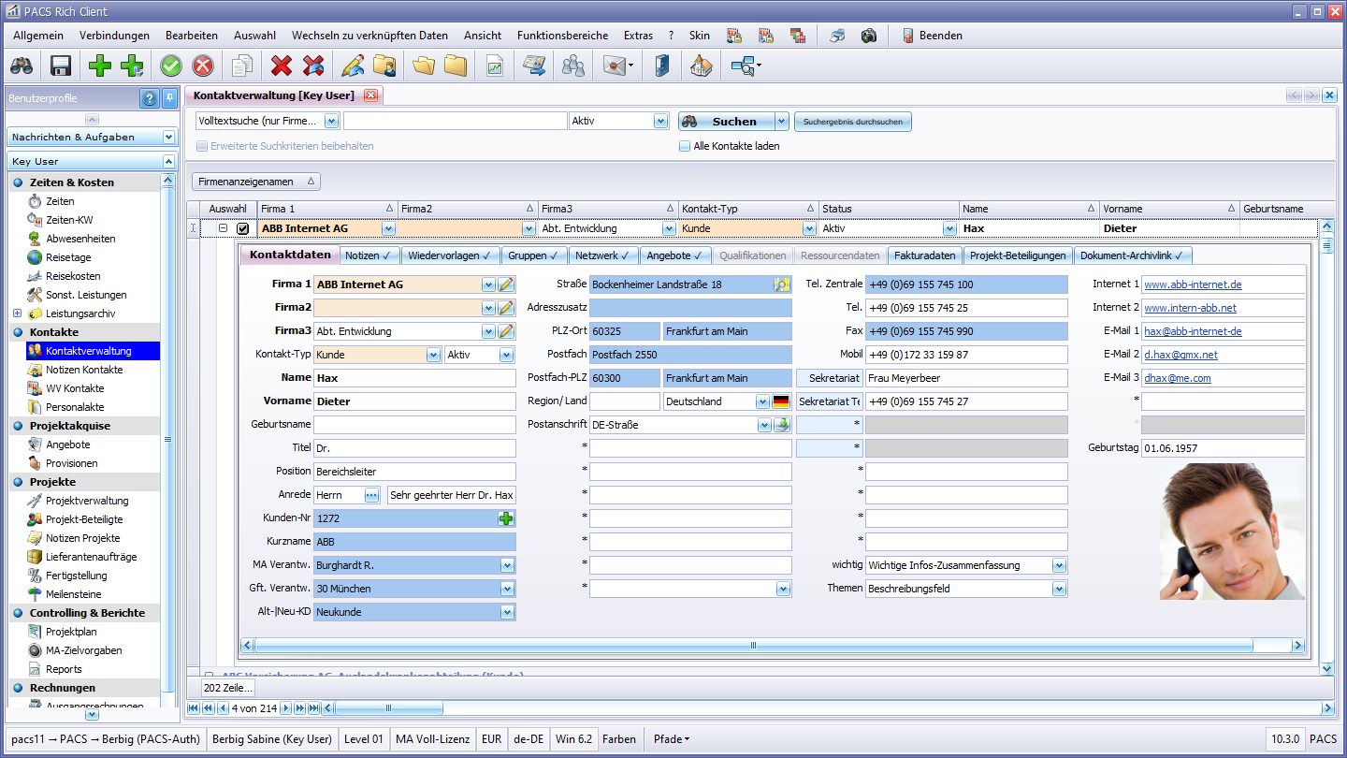The image size is (1347, 758).
Task: Collapse the ABB Internet AG row expander
Action: 224,228
